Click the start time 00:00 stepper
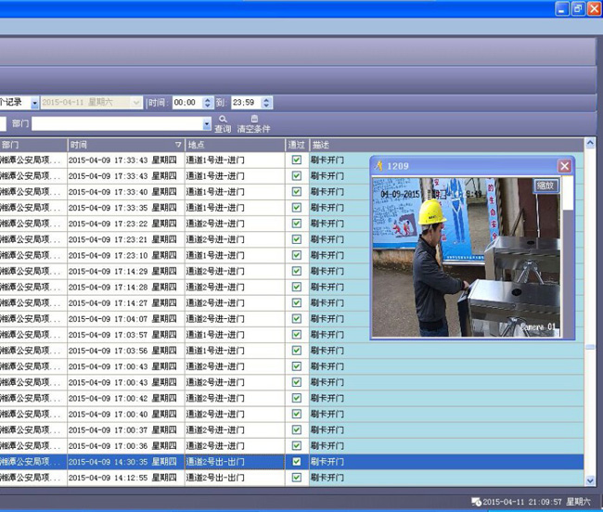 207,103
